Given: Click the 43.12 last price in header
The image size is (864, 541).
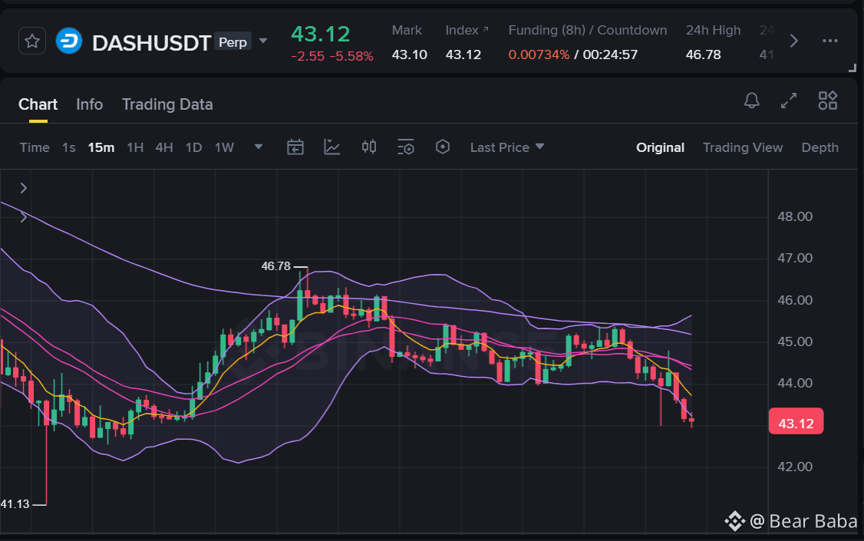Looking at the screenshot, I should [320, 35].
